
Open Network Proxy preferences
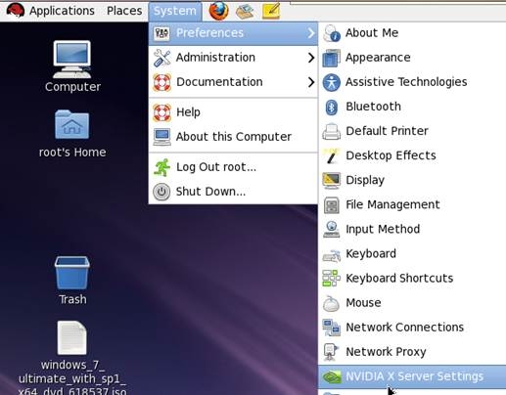coord(412,352)
